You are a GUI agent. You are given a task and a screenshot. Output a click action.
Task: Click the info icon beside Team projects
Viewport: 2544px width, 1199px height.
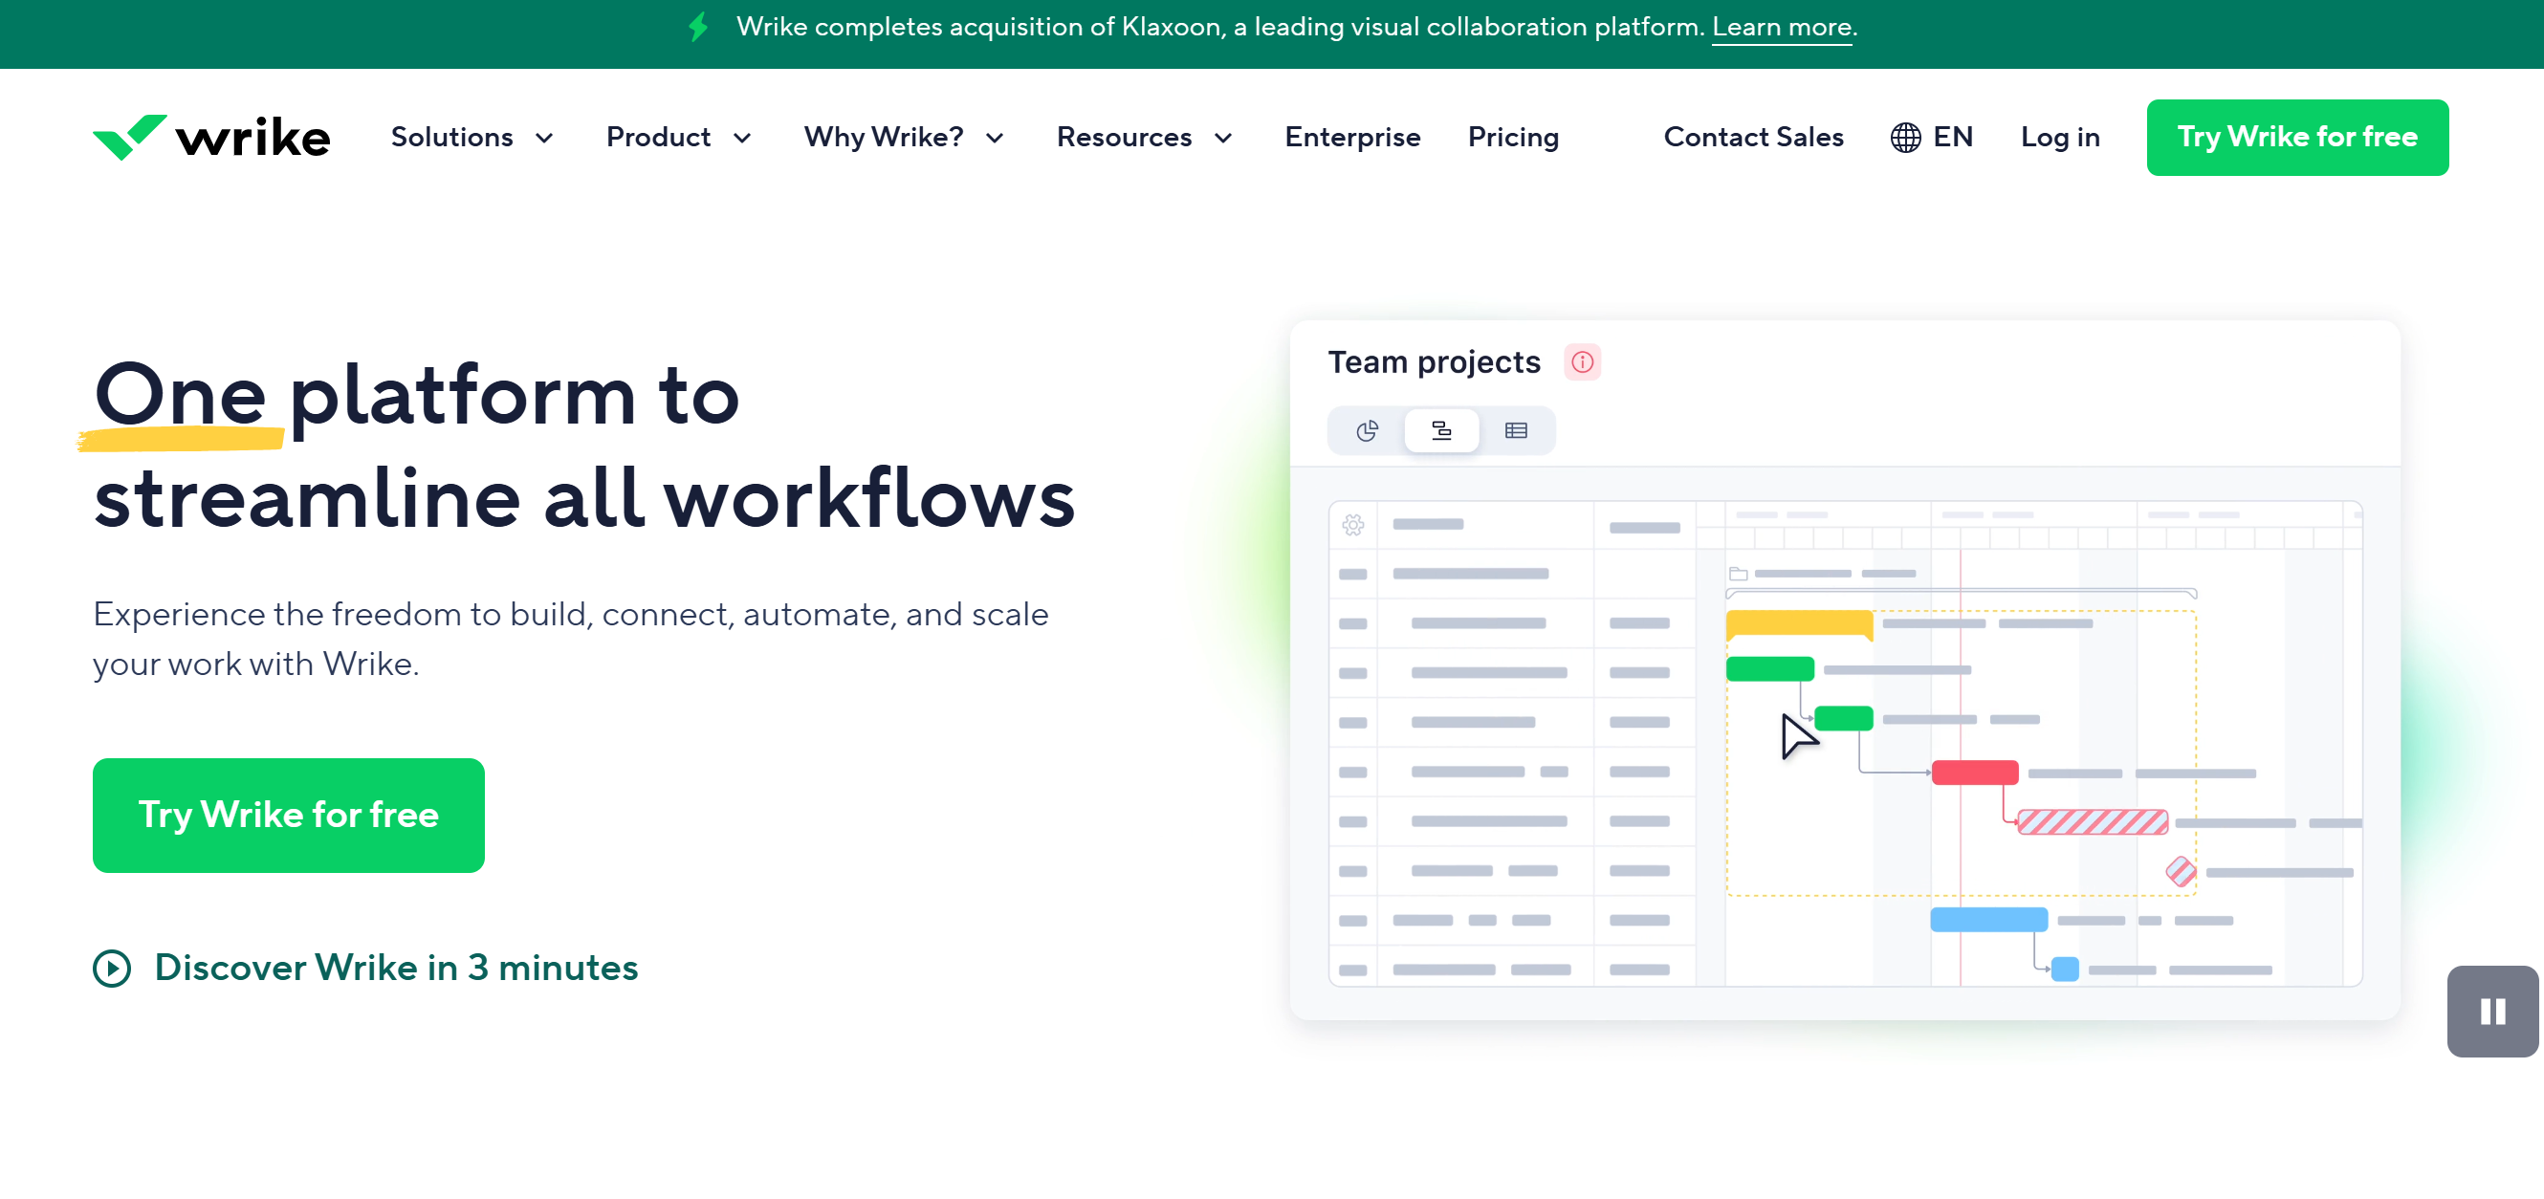(1582, 362)
